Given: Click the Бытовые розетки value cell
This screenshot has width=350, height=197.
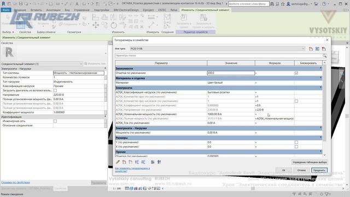Looking at the screenshot, I should (x=231, y=92).
